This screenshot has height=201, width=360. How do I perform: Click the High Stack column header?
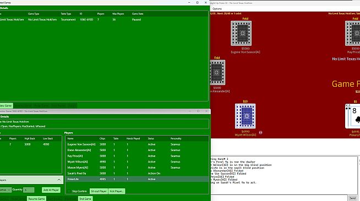click(30, 138)
